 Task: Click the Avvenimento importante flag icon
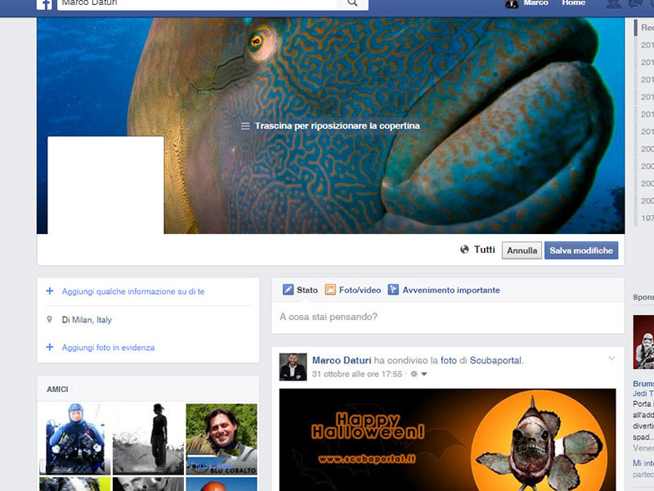coord(393,290)
